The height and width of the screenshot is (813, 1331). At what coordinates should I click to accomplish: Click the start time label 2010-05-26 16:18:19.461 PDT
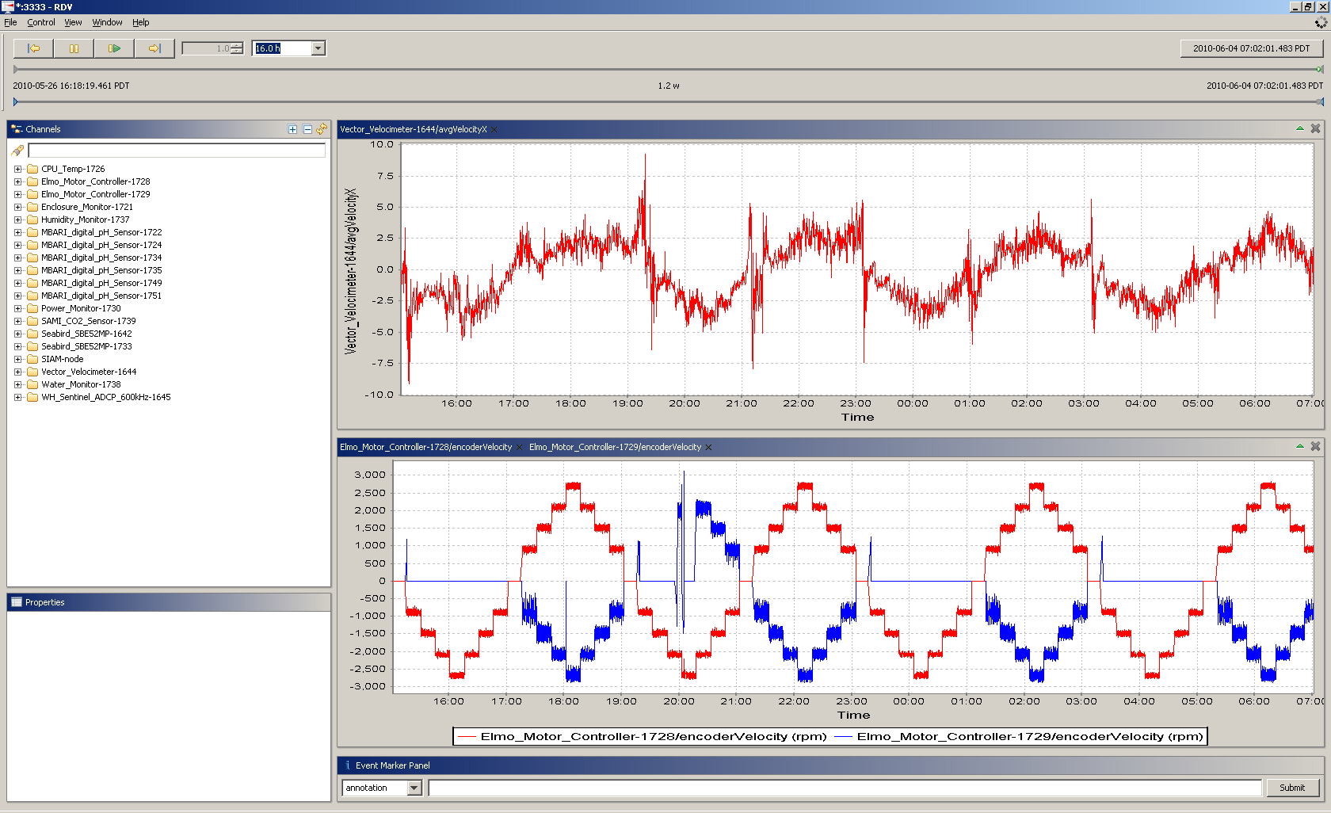[x=71, y=86]
